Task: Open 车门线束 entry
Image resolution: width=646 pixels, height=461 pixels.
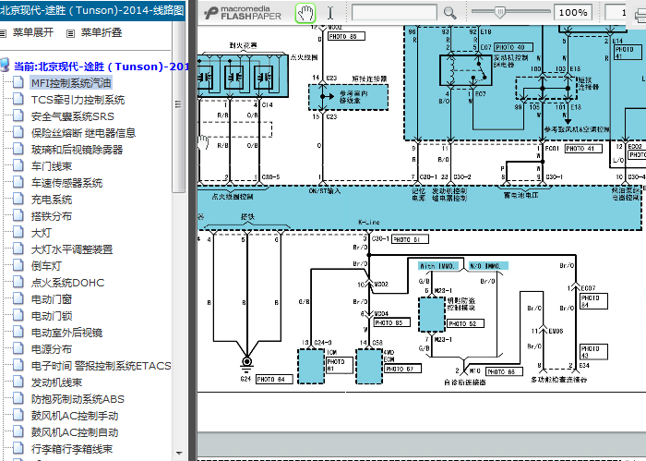Action: pyautogui.click(x=52, y=166)
